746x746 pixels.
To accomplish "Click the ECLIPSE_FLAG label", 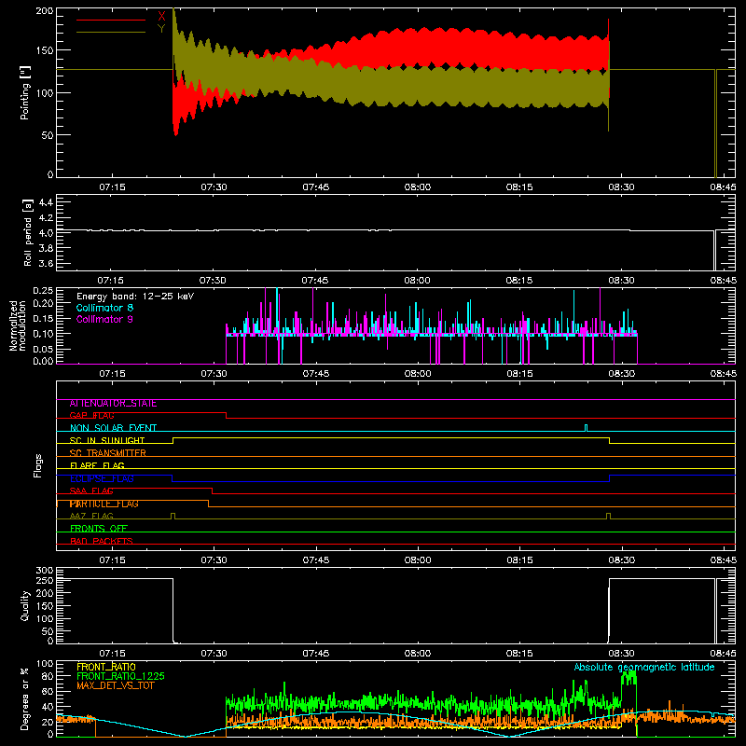I will coord(102,478).
